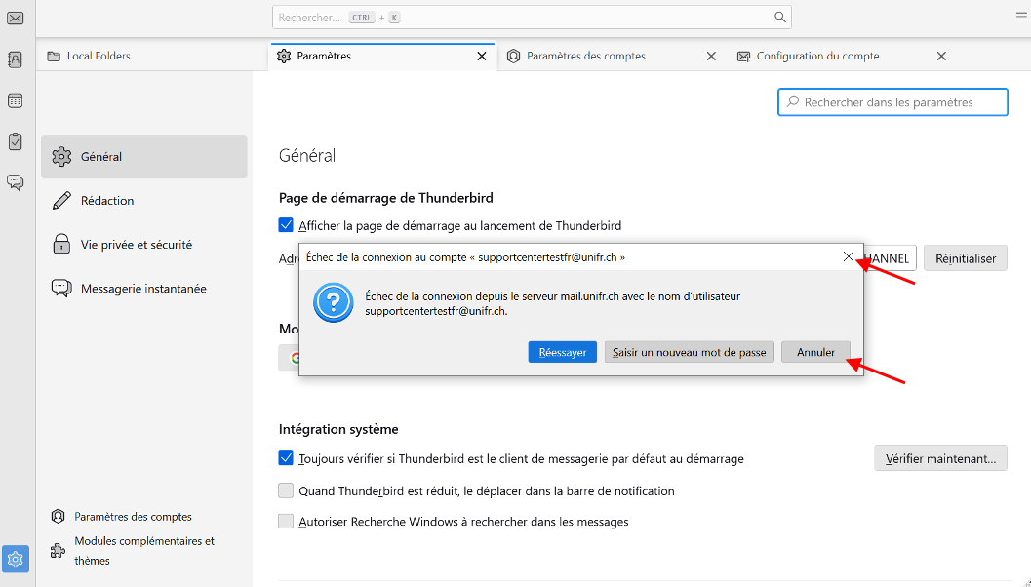
Task: Open the Chat space icon
Action: (16, 182)
